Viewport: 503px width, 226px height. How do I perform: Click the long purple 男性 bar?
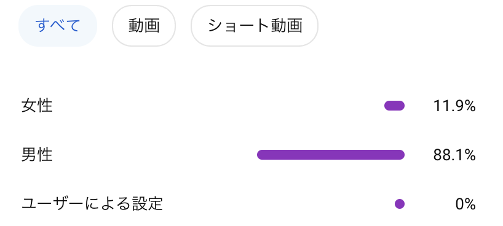pos(331,155)
